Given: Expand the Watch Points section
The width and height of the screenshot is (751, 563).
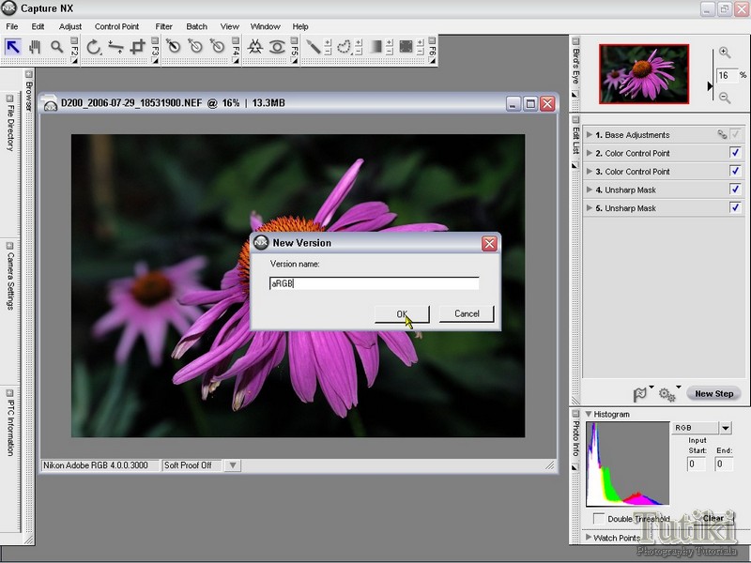Looking at the screenshot, I should tap(589, 538).
